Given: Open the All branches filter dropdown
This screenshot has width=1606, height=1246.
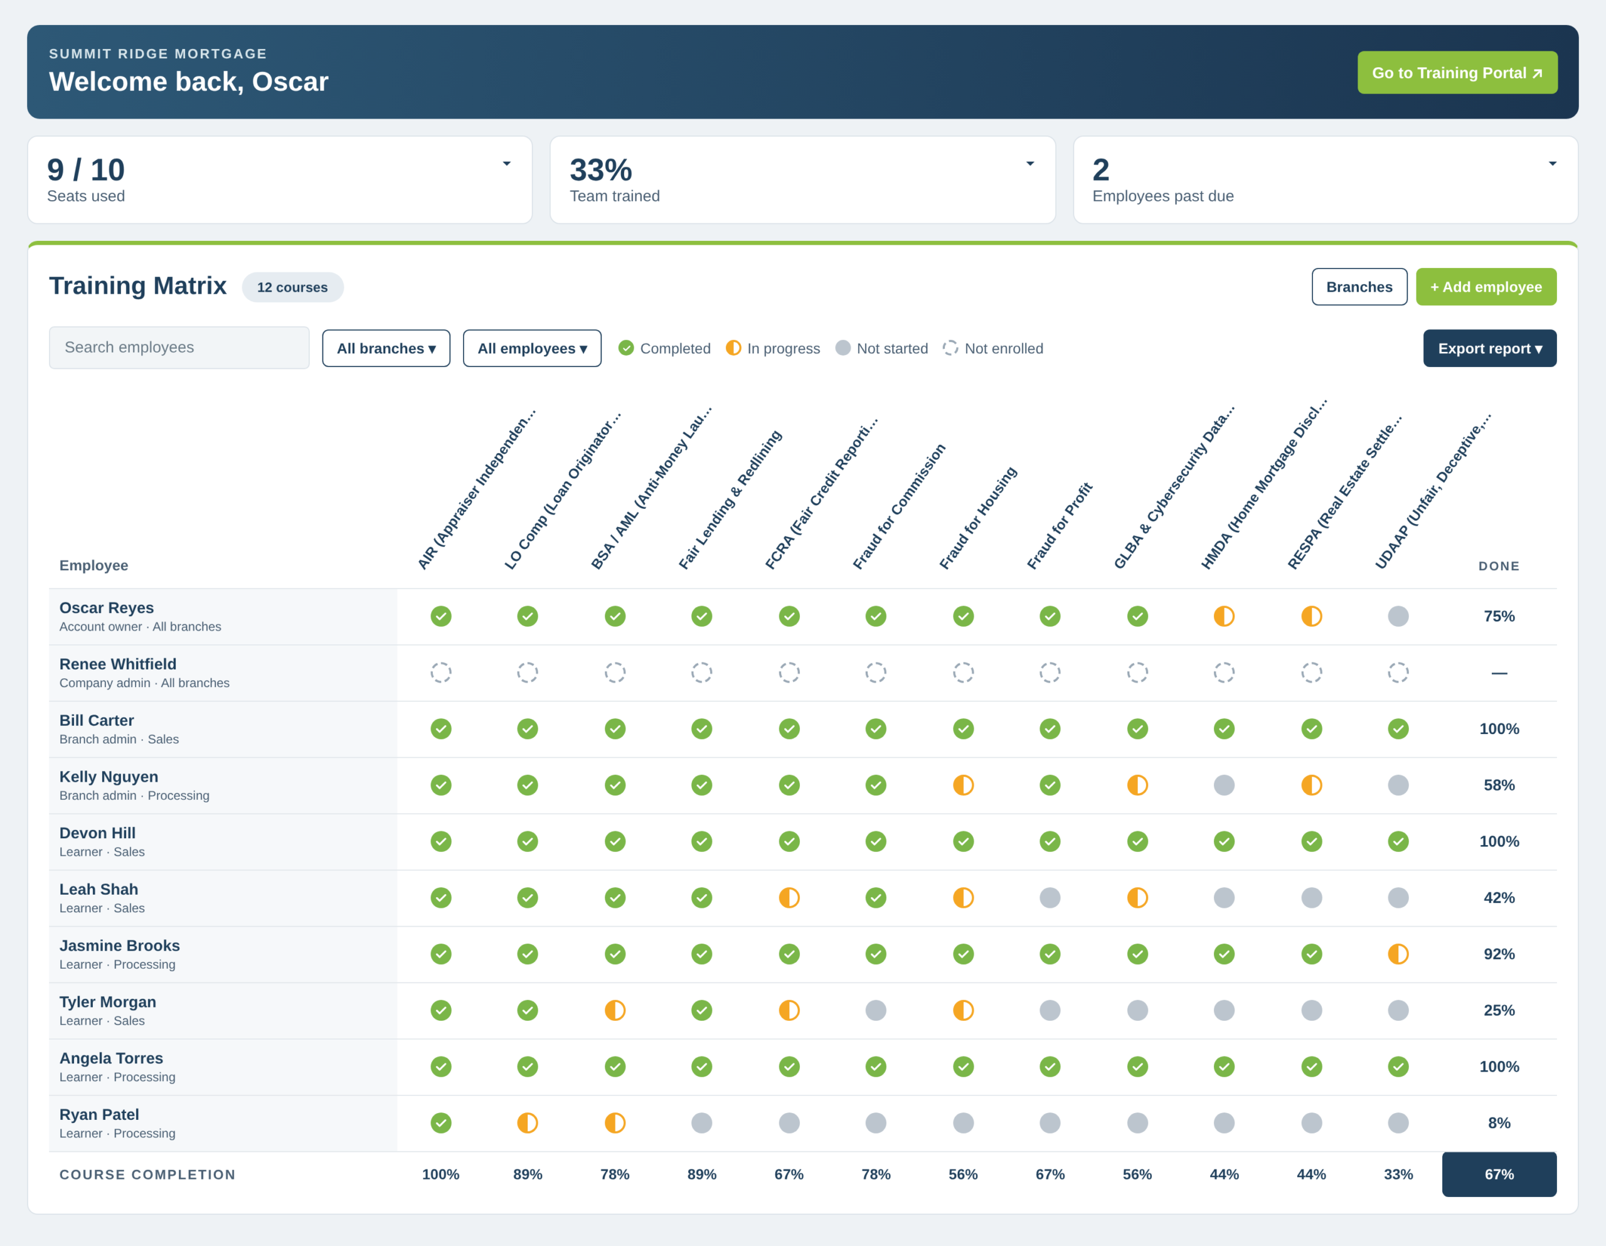Looking at the screenshot, I should [x=386, y=348].
